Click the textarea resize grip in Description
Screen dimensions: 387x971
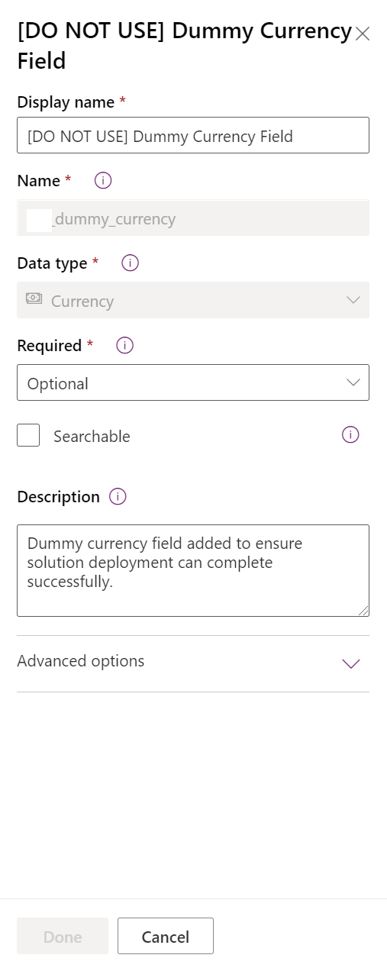coord(363,610)
